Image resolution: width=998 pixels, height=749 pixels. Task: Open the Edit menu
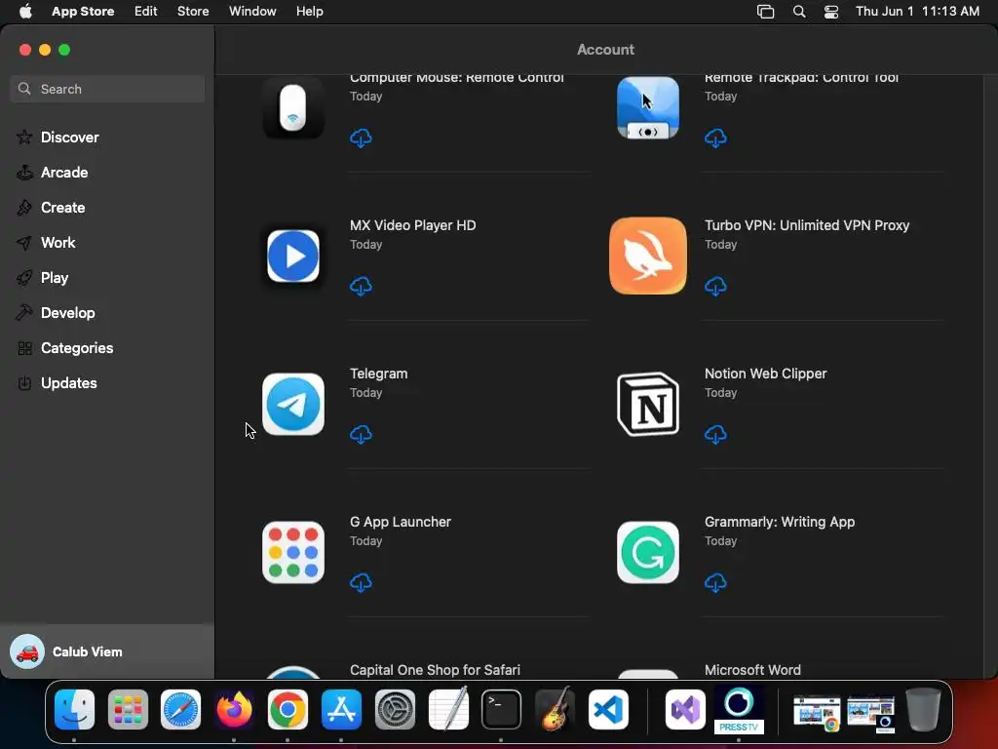coord(146,11)
